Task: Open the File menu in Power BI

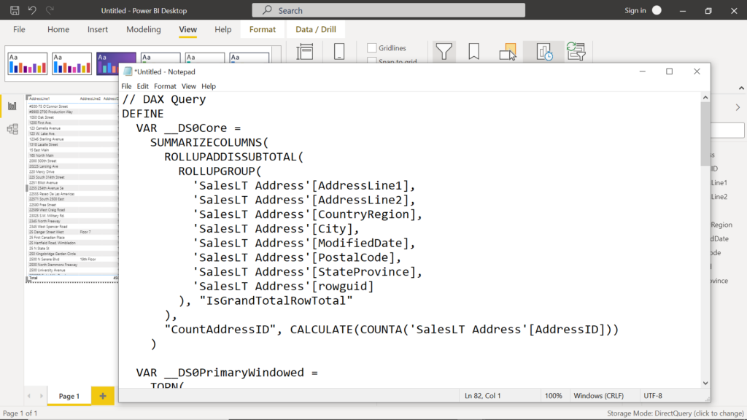Action: pos(18,29)
